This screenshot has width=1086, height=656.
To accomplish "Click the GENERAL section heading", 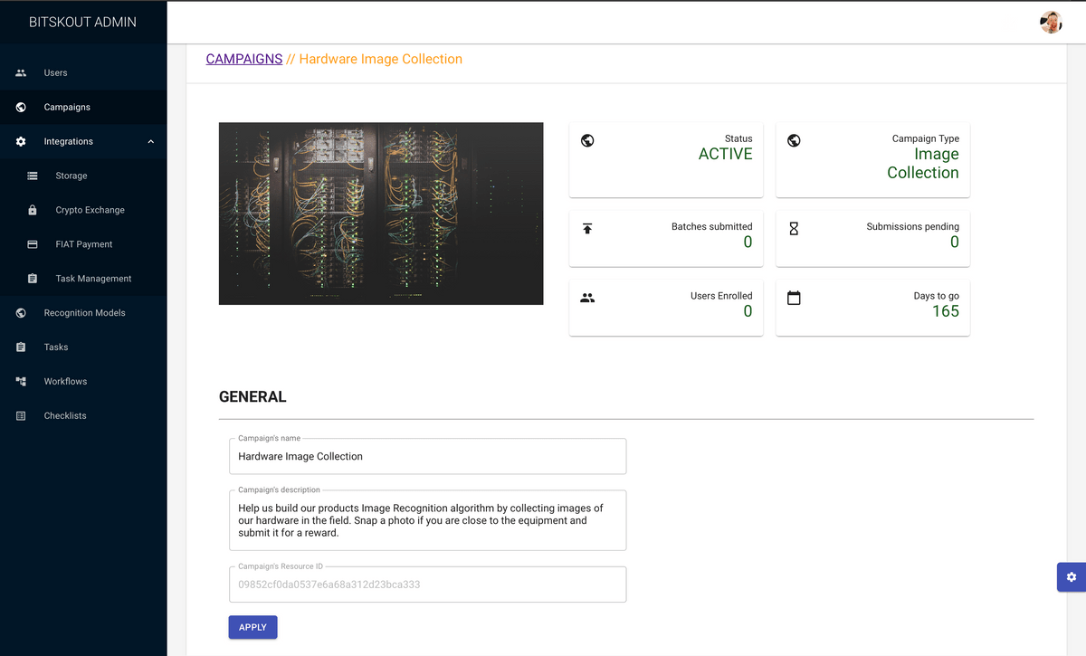I will tap(252, 396).
